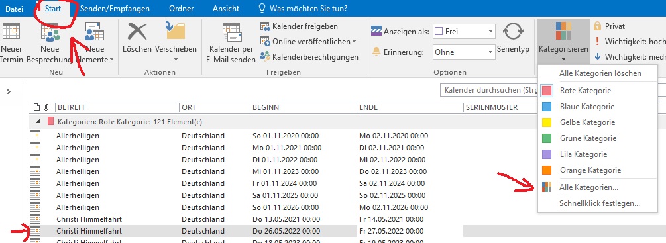Select Lila Kategorie in the menu
This screenshot has height=243, width=666.
[598, 154]
